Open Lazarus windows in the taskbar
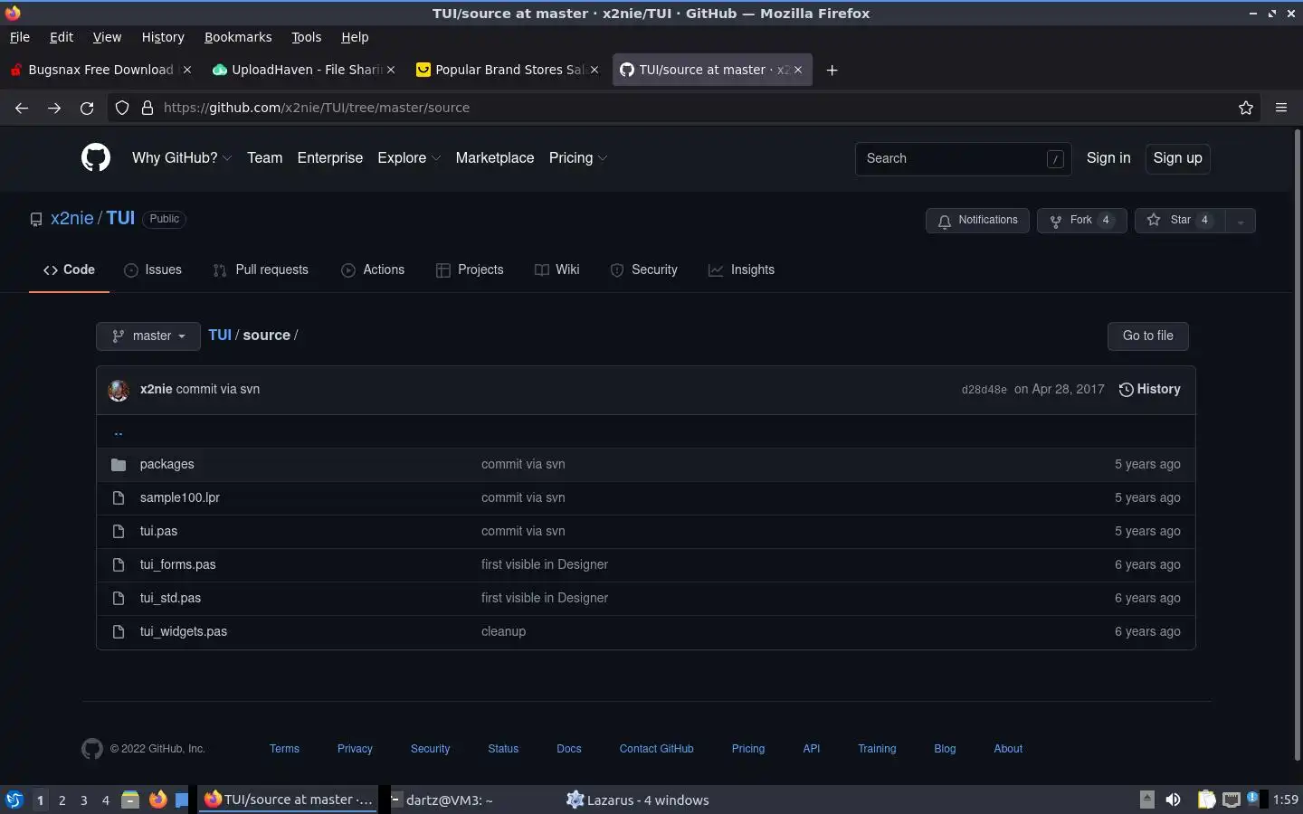The height and width of the screenshot is (814, 1303). (x=638, y=800)
